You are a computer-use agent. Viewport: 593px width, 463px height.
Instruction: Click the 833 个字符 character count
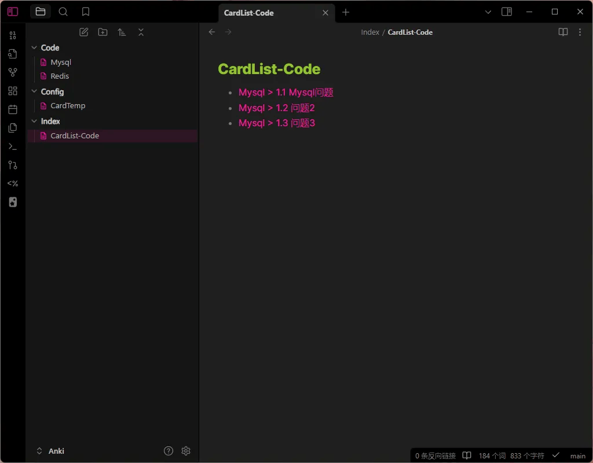point(527,456)
